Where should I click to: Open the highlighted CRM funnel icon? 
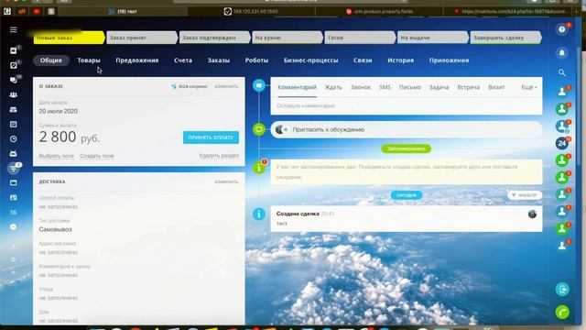point(14,169)
